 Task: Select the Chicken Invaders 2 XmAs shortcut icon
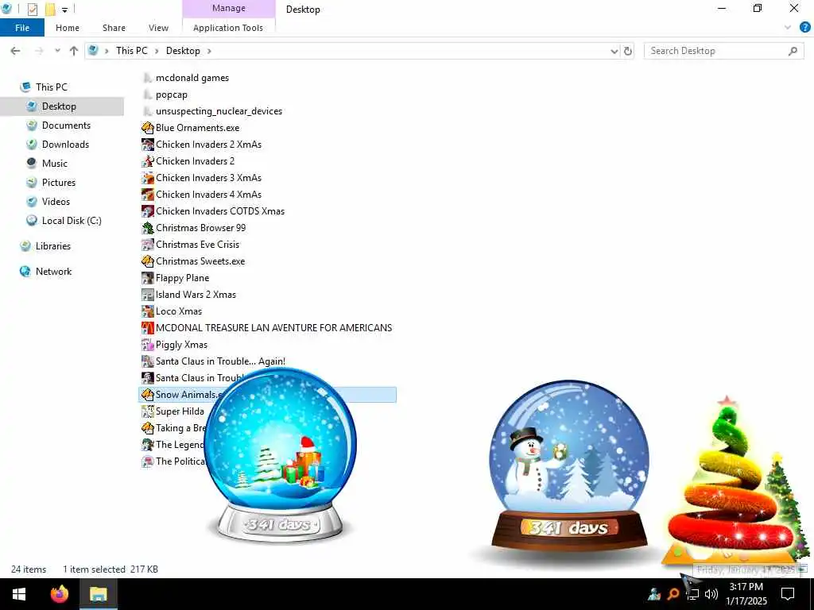pos(147,145)
